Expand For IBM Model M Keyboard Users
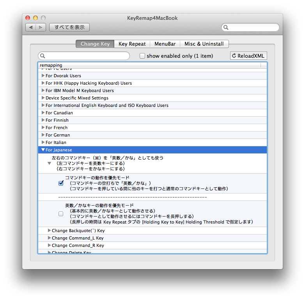This screenshot has width=305, height=300. (x=43, y=90)
